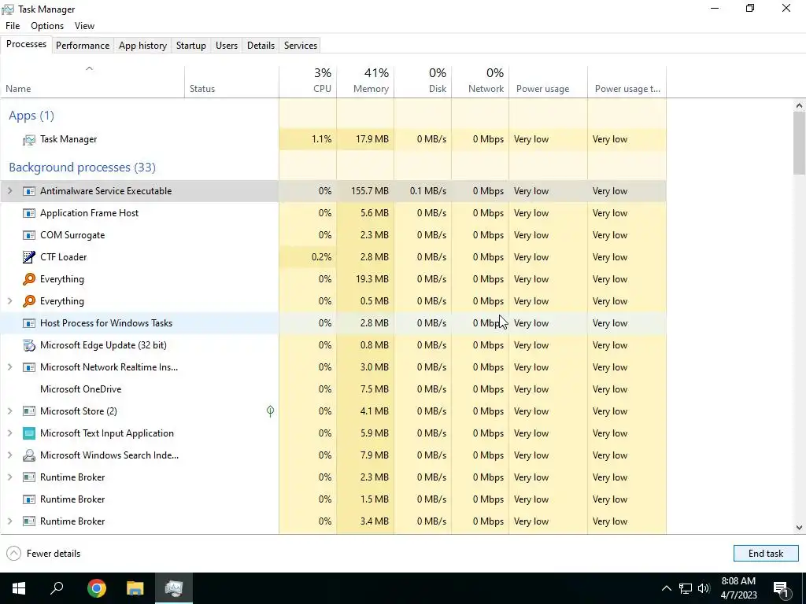Expand the second Everything process group
This screenshot has width=806, height=604.
(x=9, y=301)
